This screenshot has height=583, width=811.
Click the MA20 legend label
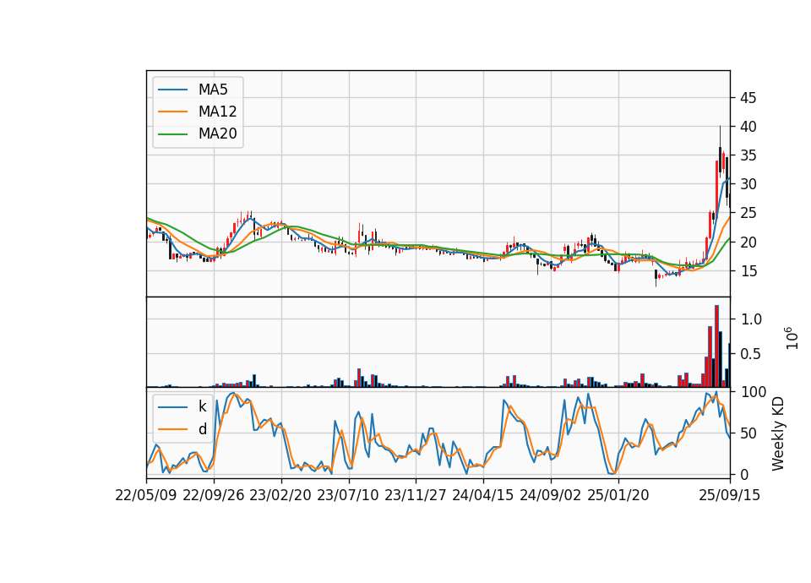[217, 134]
